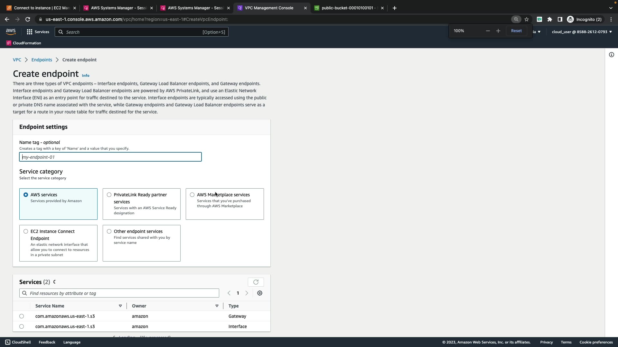The height and width of the screenshot is (347, 618).
Task: Expand the cloud_user account dropdown
Action: click(x=582, y=32)
